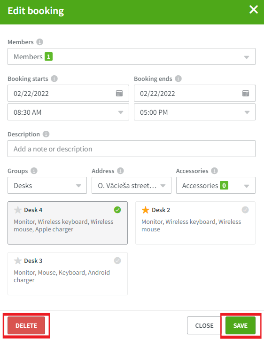
Task: Remove Desk 2 from favorites star
Action: tap(145, 210)
